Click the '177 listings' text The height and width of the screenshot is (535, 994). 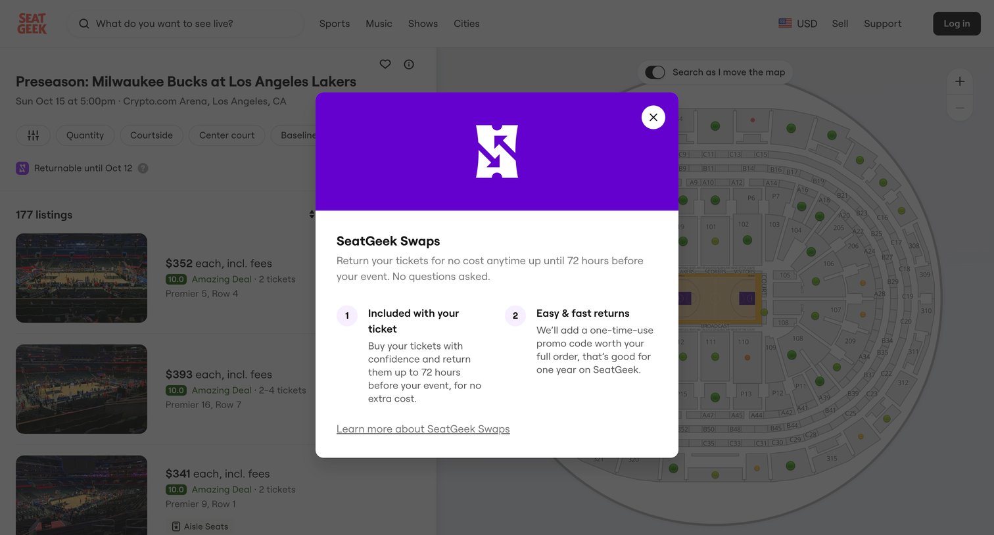44,215
